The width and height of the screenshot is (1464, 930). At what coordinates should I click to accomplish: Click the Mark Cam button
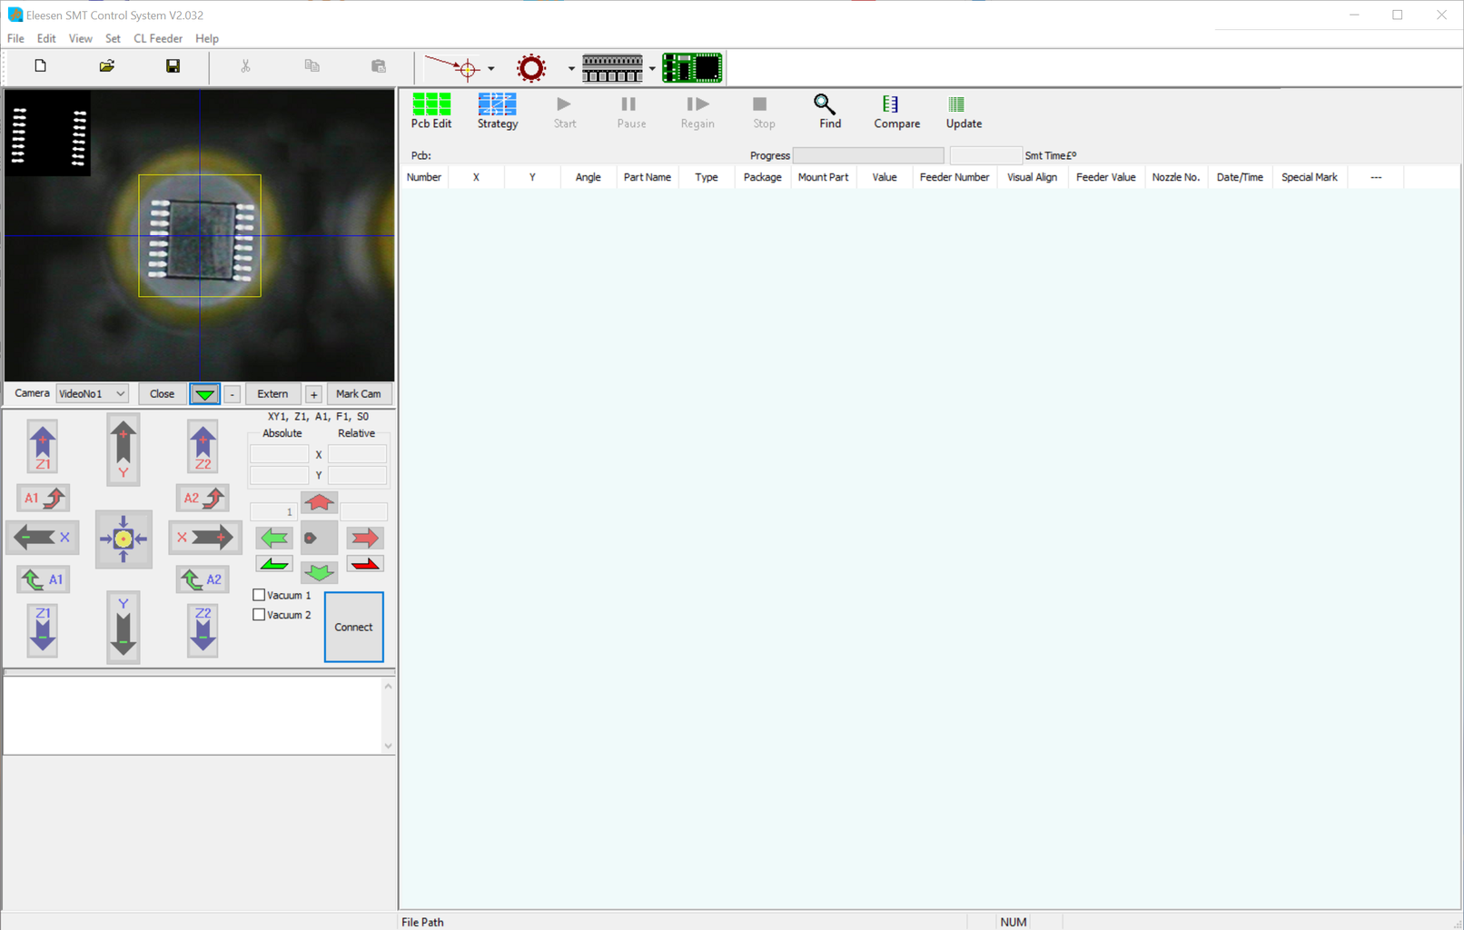pyautogui.click(x=359, y=394)
